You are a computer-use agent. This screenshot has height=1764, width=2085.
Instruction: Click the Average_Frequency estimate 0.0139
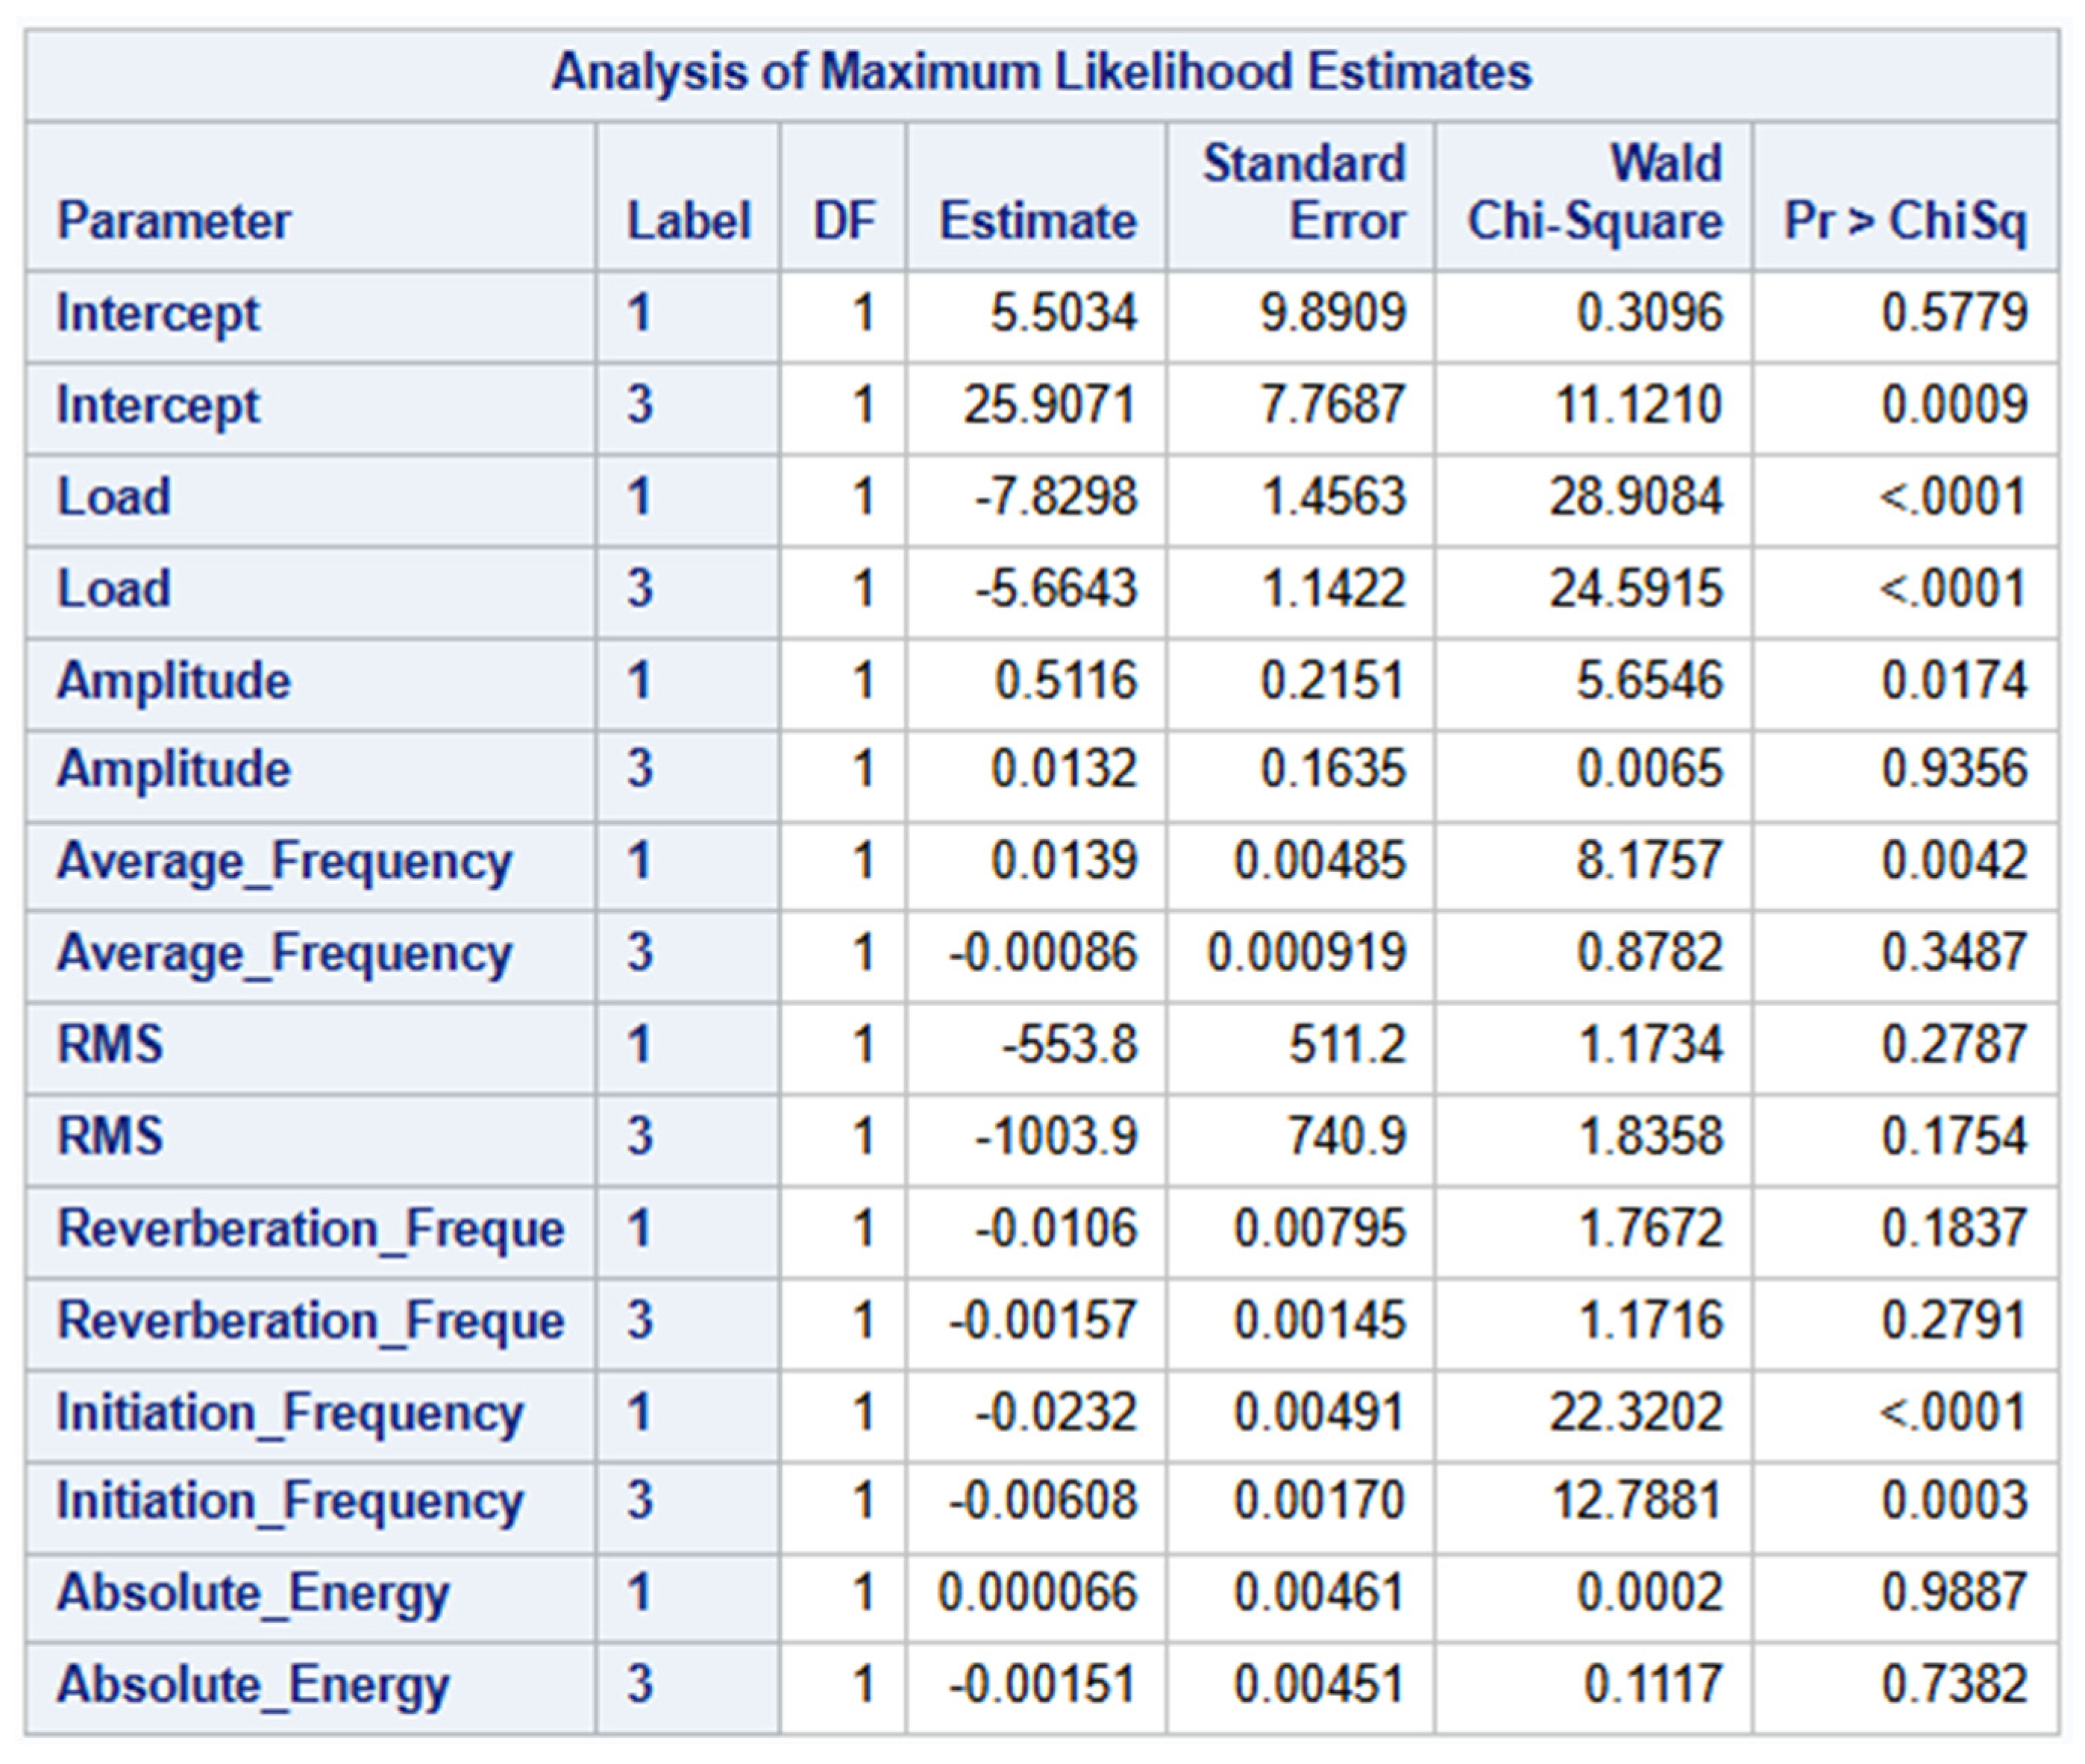click(x=1064, y=862)
